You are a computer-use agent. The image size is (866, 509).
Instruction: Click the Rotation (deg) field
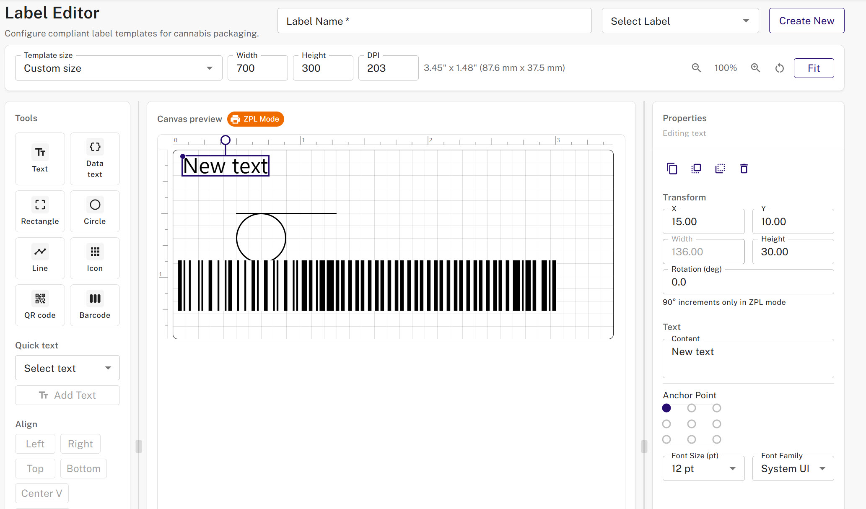(x=748, y=282)
